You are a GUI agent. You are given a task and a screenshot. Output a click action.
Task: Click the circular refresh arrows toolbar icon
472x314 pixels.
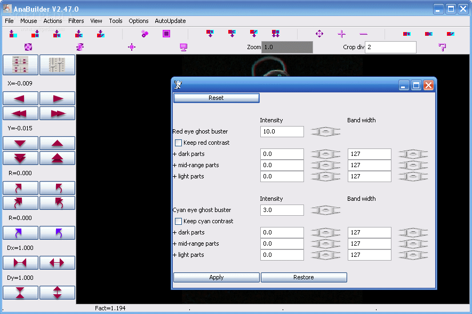click(x=28, y=47)
